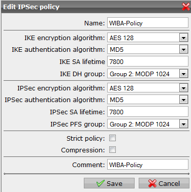The width and height of the screenshot is (191, 192).
Task: Open IPSec PFS group dropdown arrow
Action: tap(183, 124)
